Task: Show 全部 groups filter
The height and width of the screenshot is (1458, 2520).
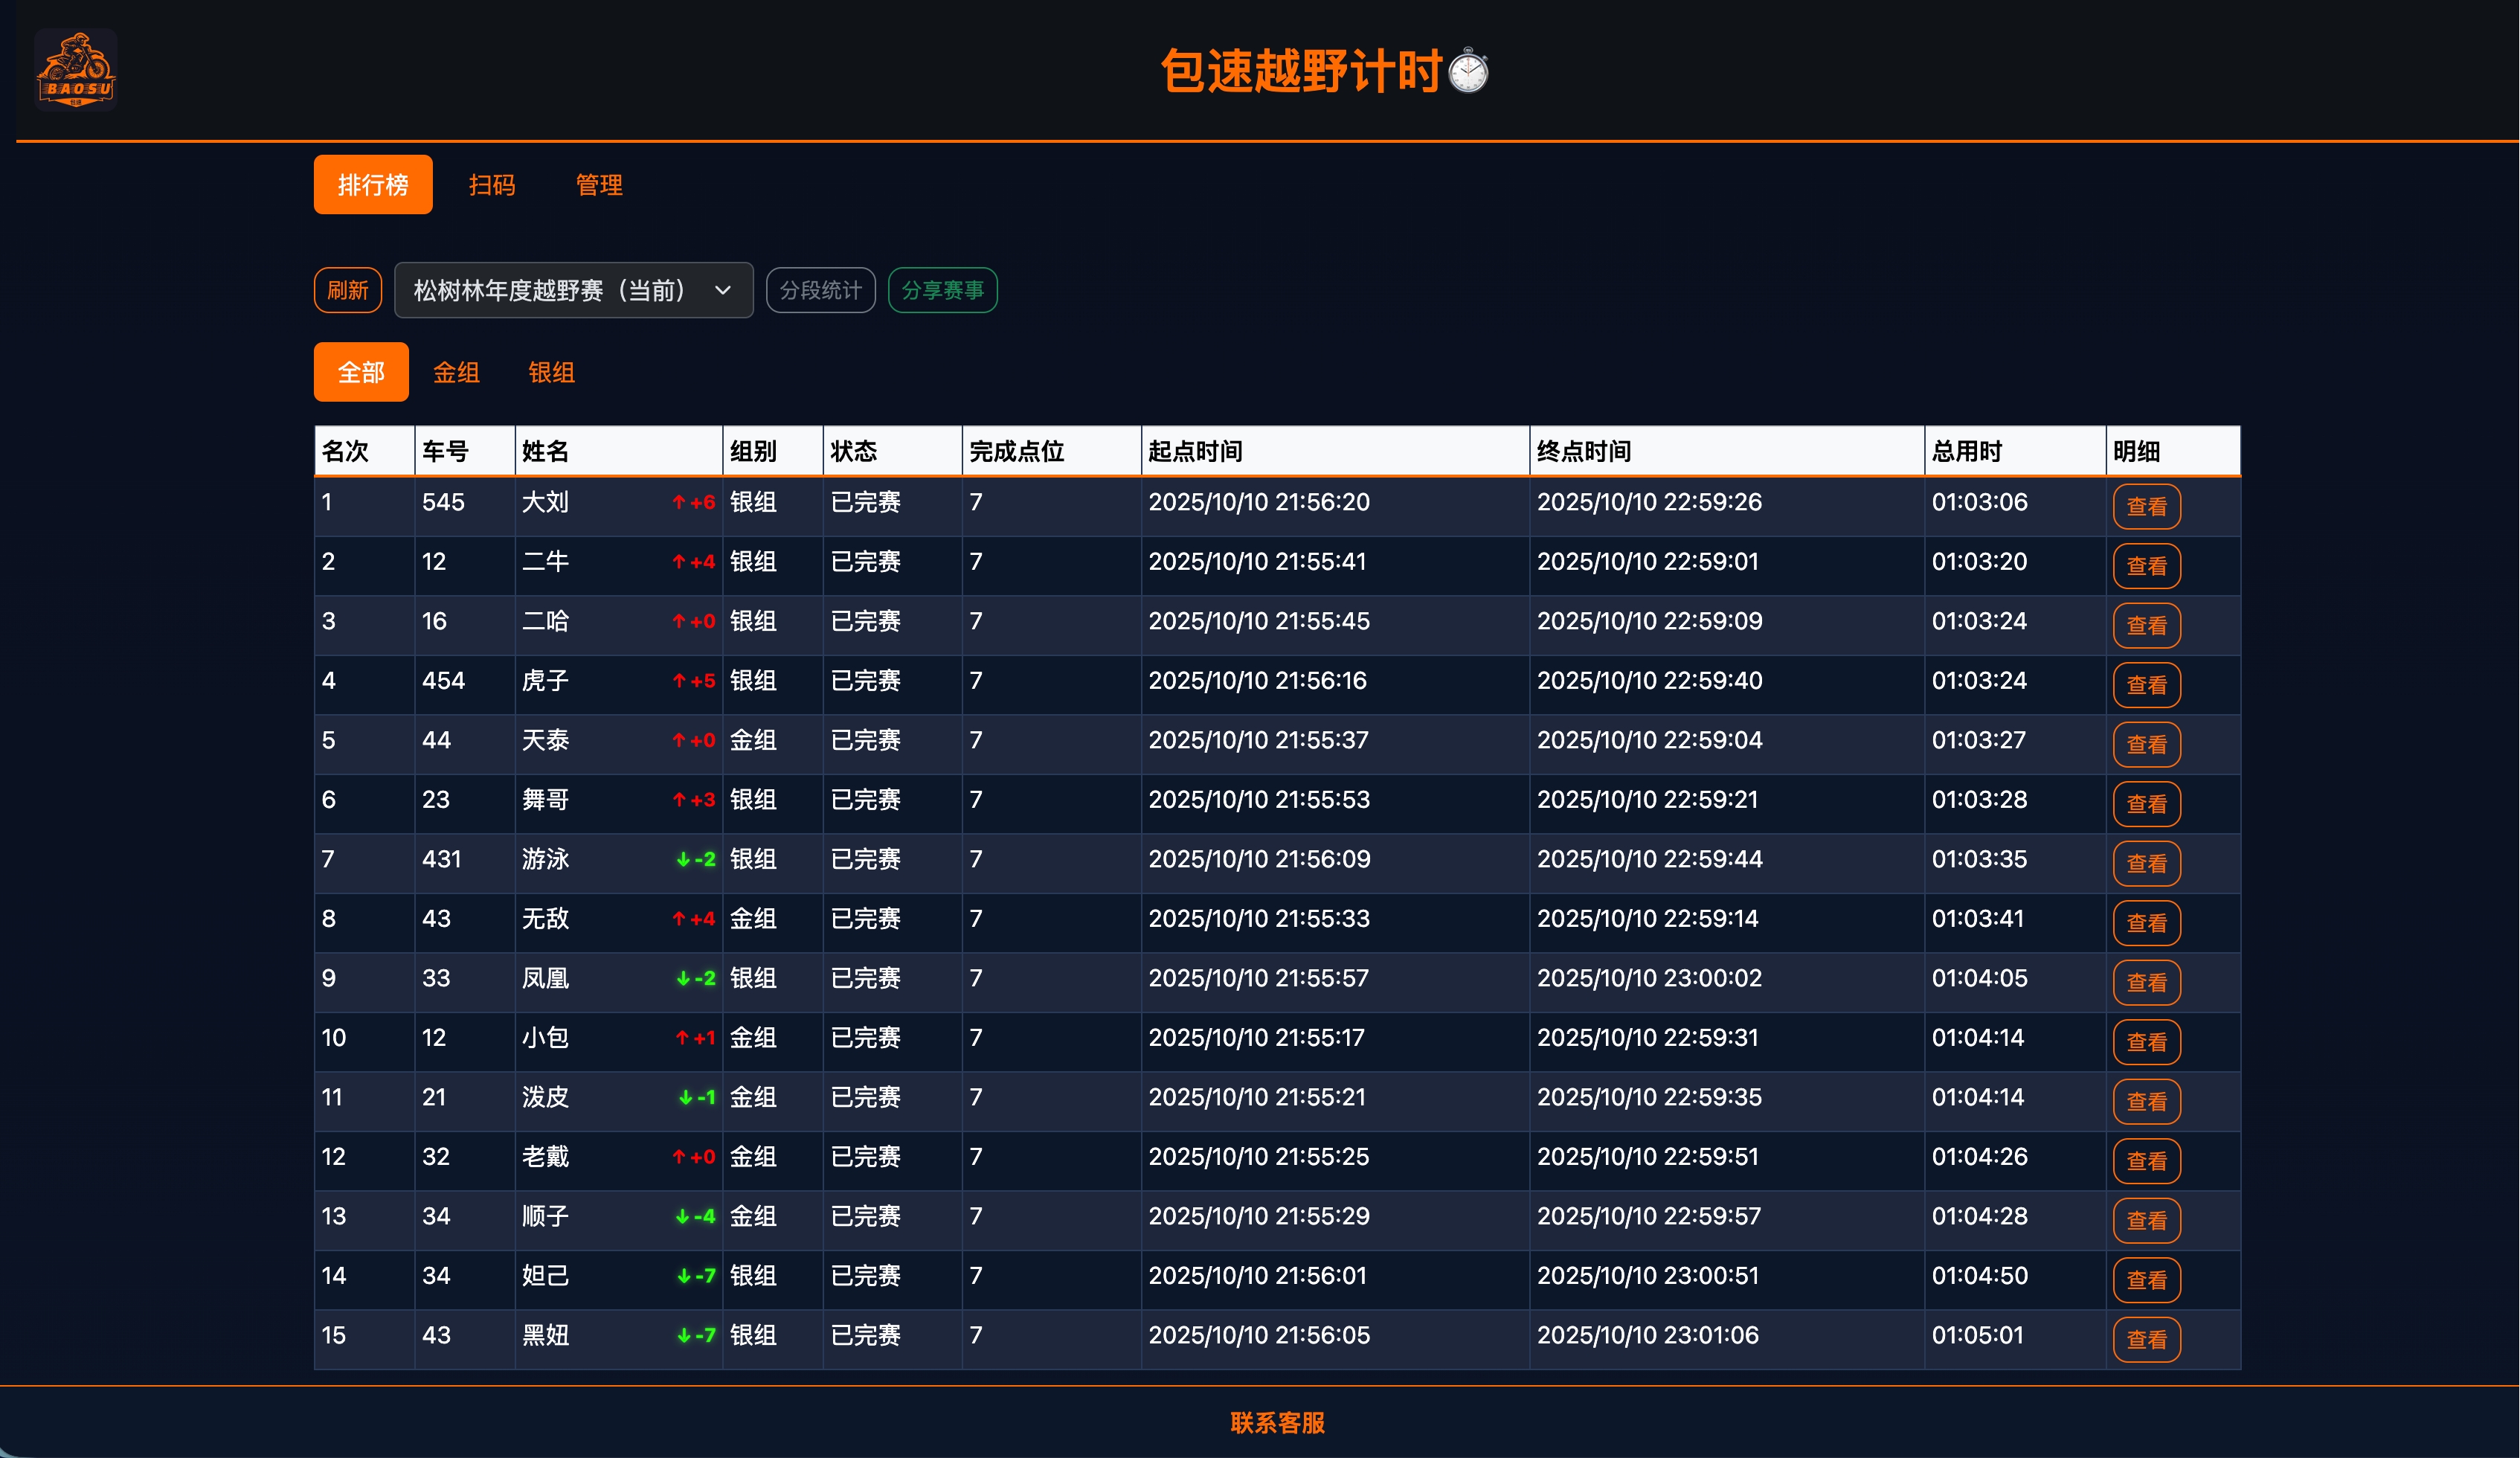Action: click(360, 373)
